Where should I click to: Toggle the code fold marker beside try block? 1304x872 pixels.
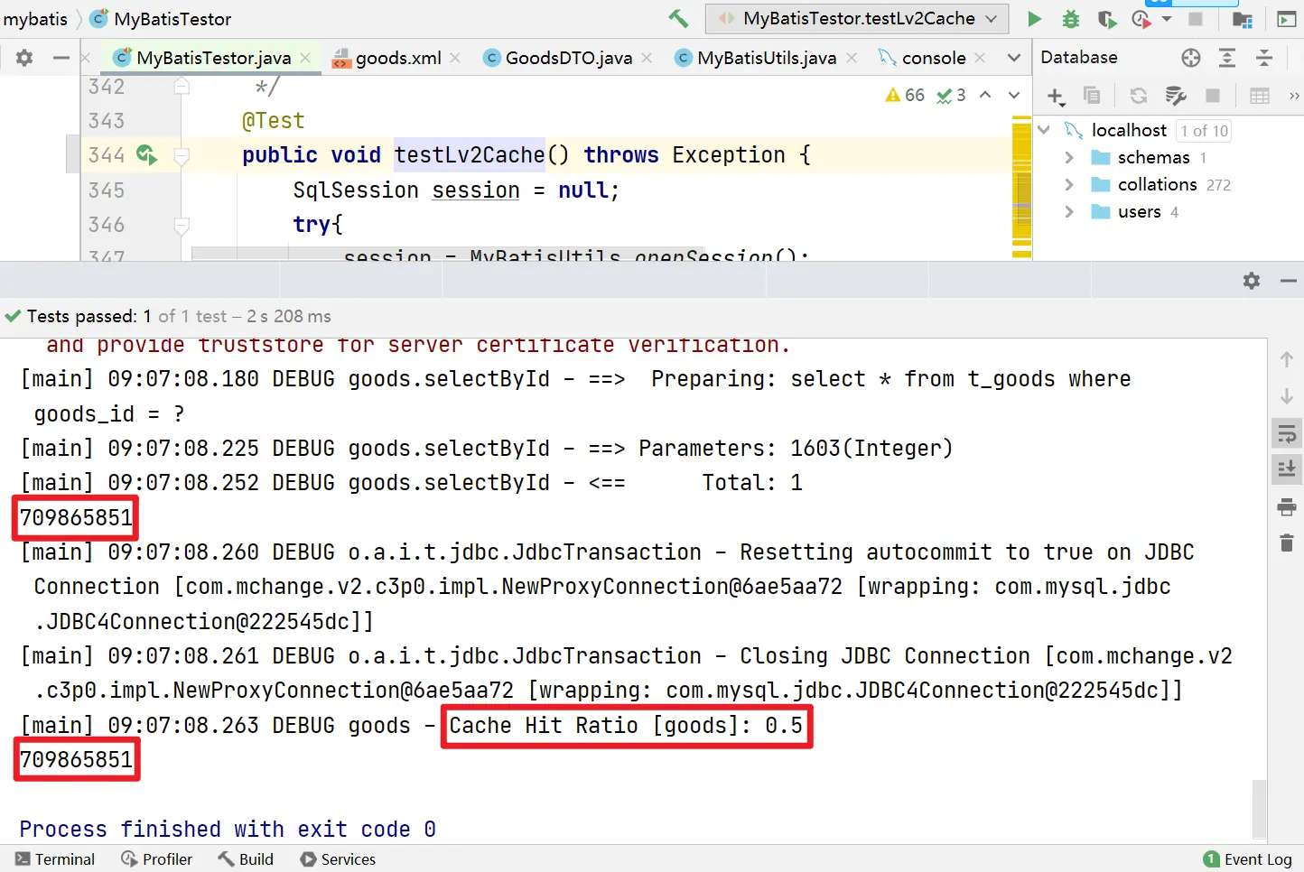click(182, 225)
